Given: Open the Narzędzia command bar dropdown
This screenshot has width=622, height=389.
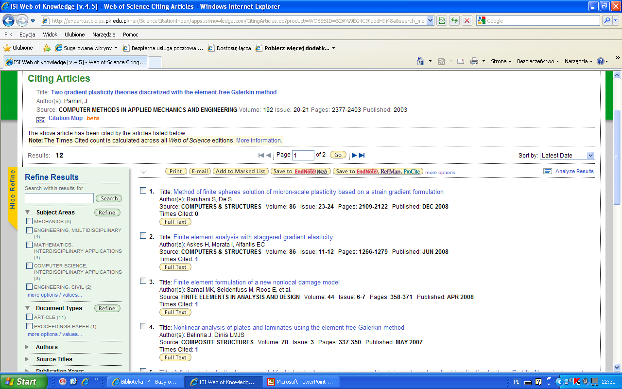Looking at the screenshot, I should (x=579, y=61).
